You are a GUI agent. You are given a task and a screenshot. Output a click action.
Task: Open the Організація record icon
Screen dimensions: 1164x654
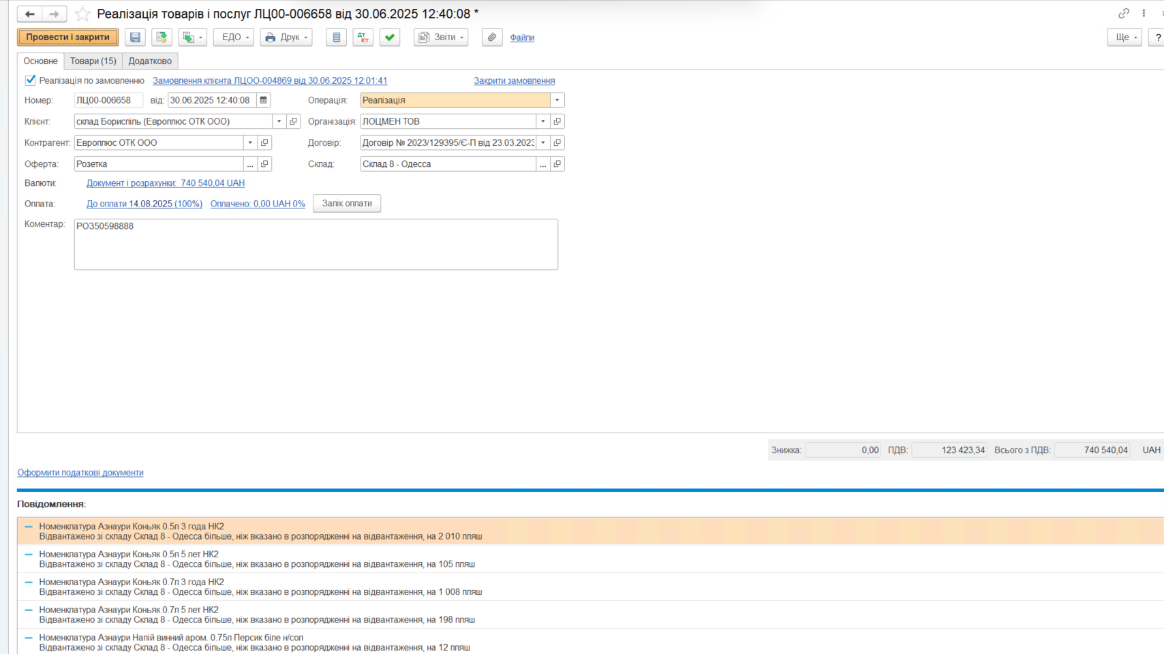[557, 121]
